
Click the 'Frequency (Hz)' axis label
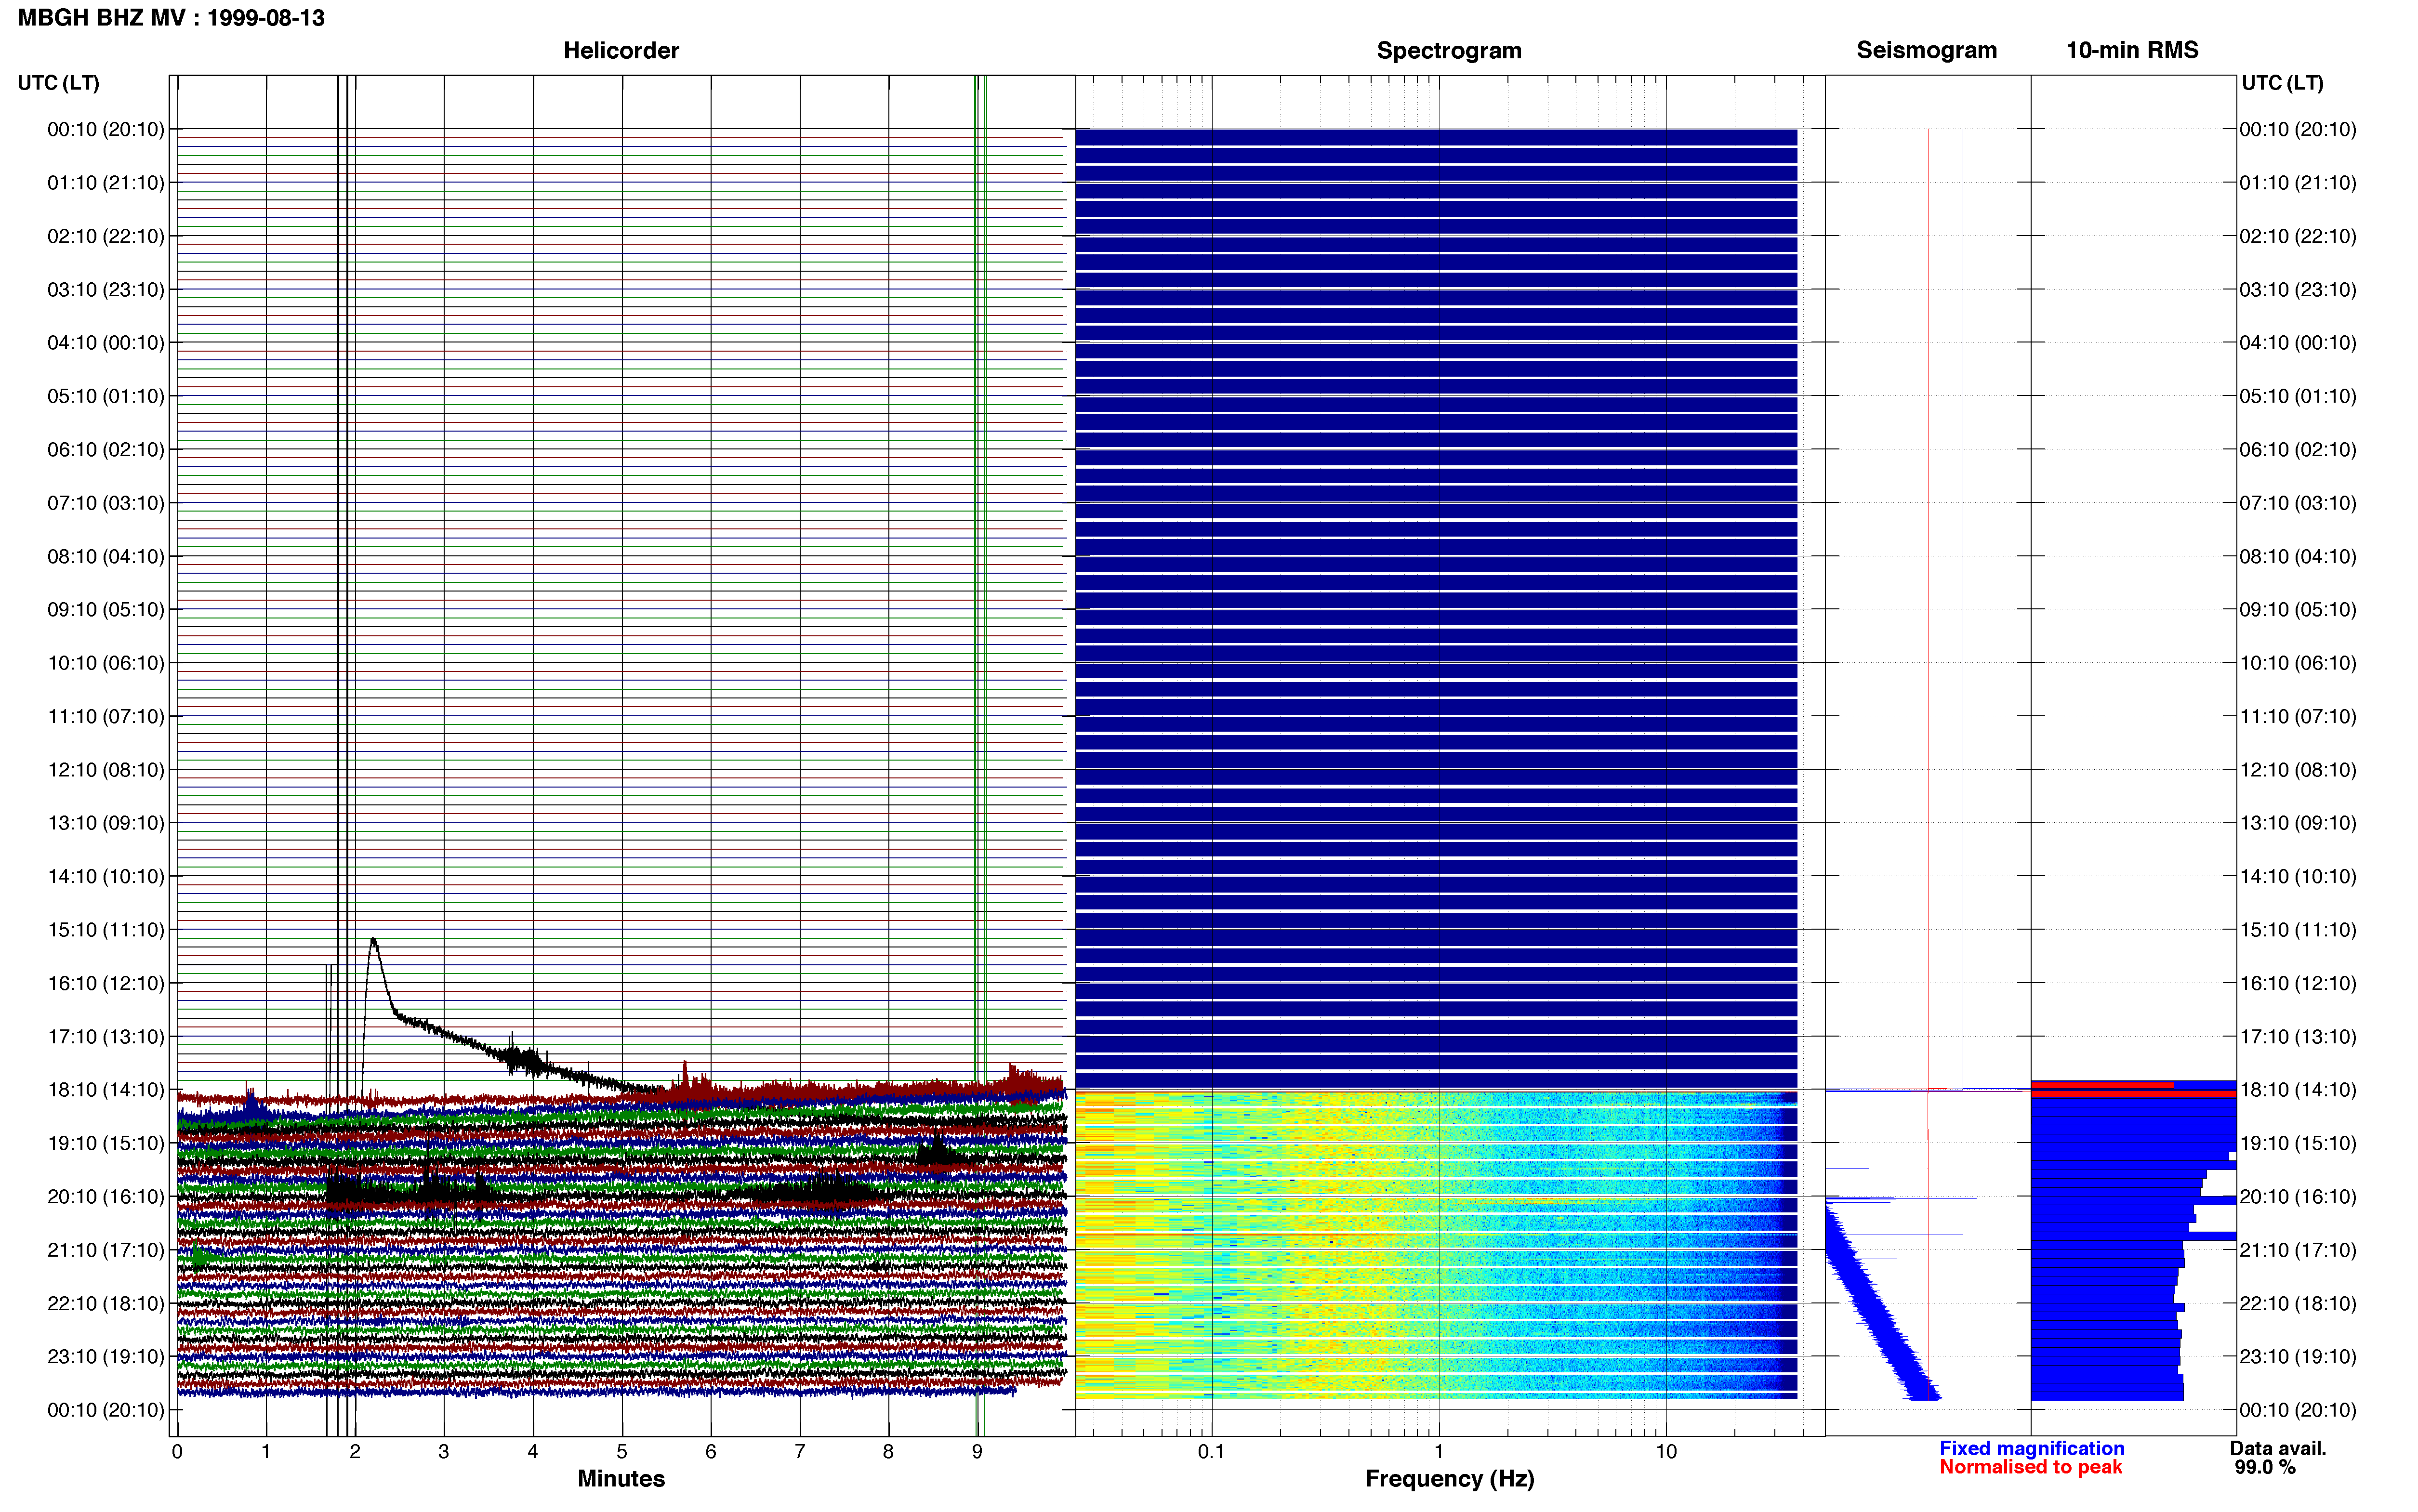[1449, 1479]
